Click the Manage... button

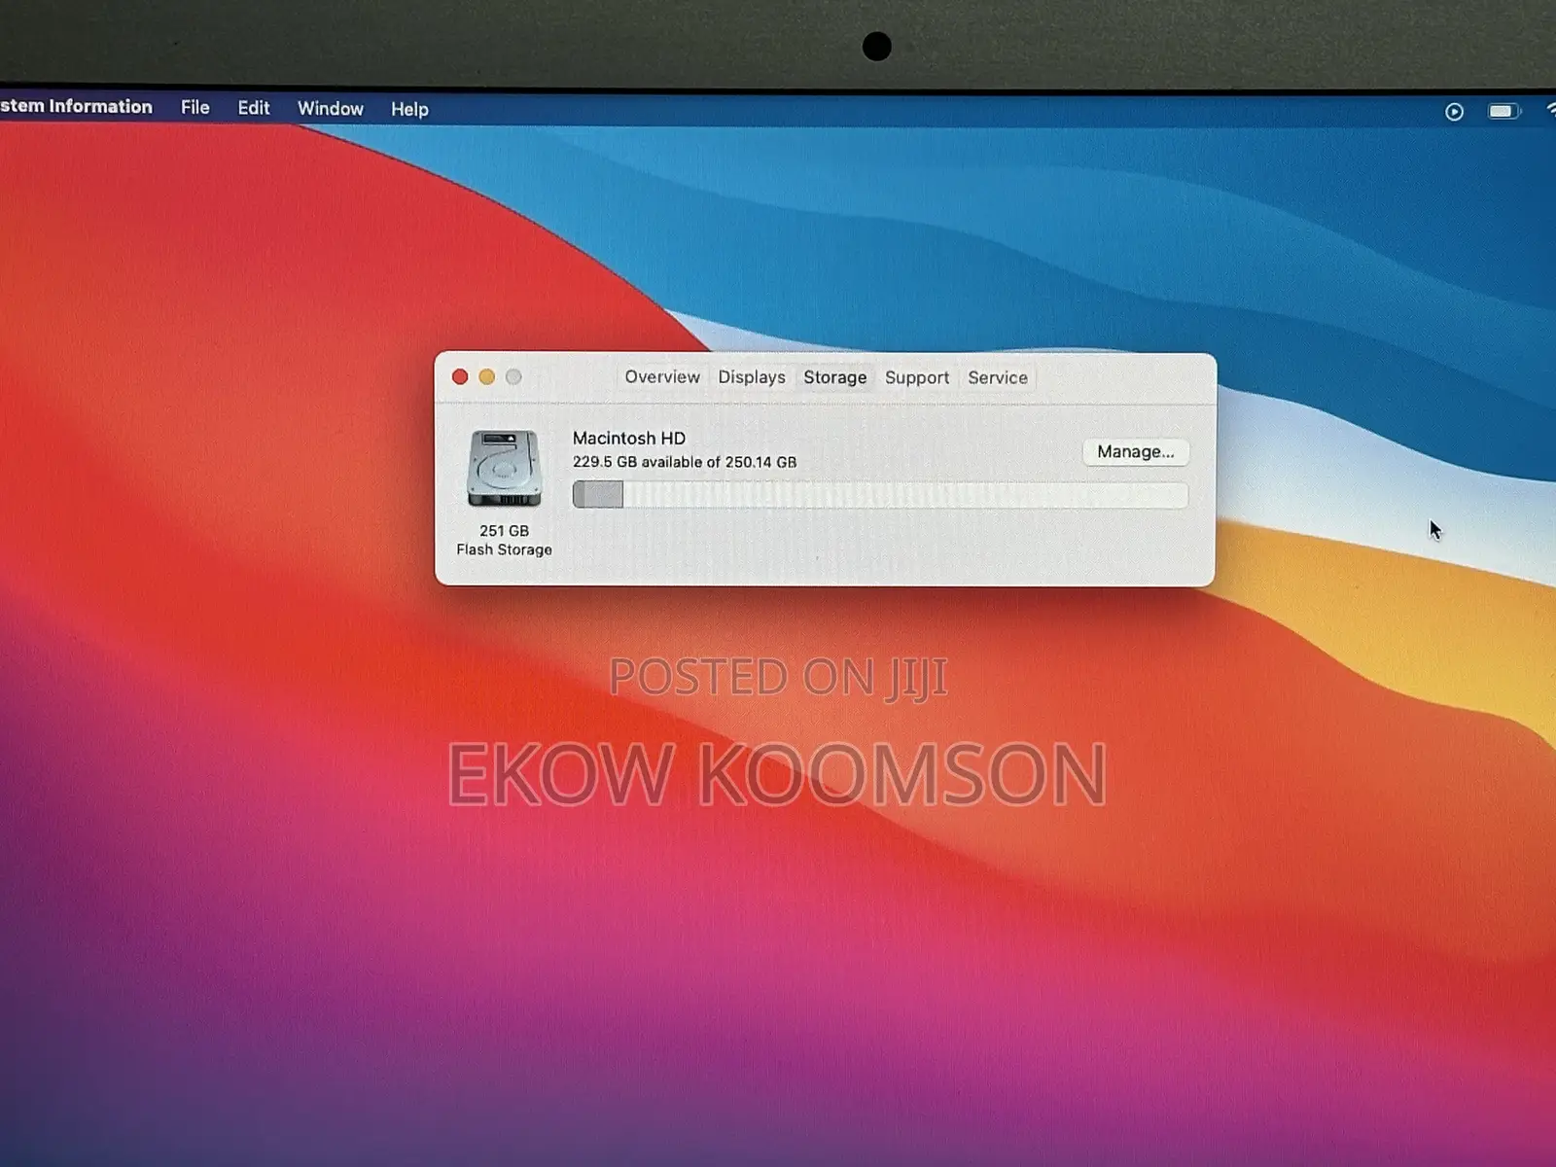click(x=1136, y=452)
